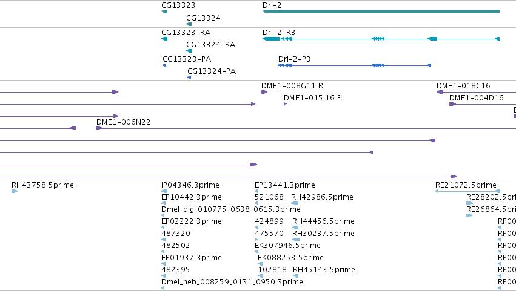Select RH30237.5prime EST label
The image size is (516, 291).
(323, 234)
